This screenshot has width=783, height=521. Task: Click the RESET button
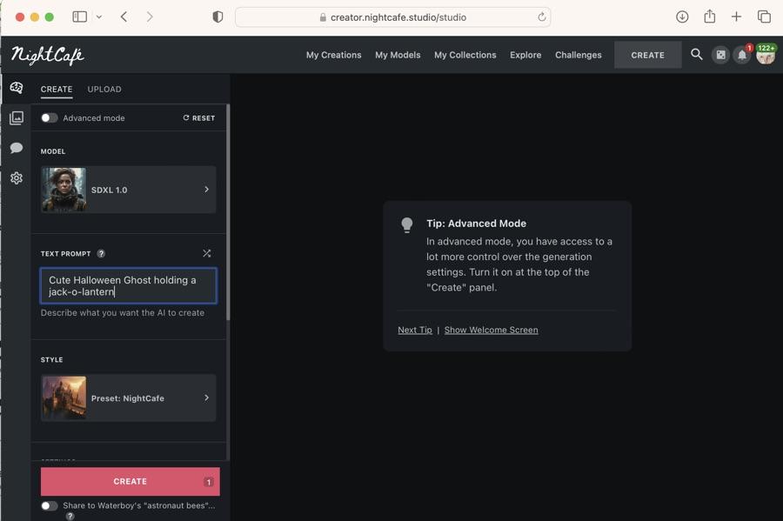point(198,117)
